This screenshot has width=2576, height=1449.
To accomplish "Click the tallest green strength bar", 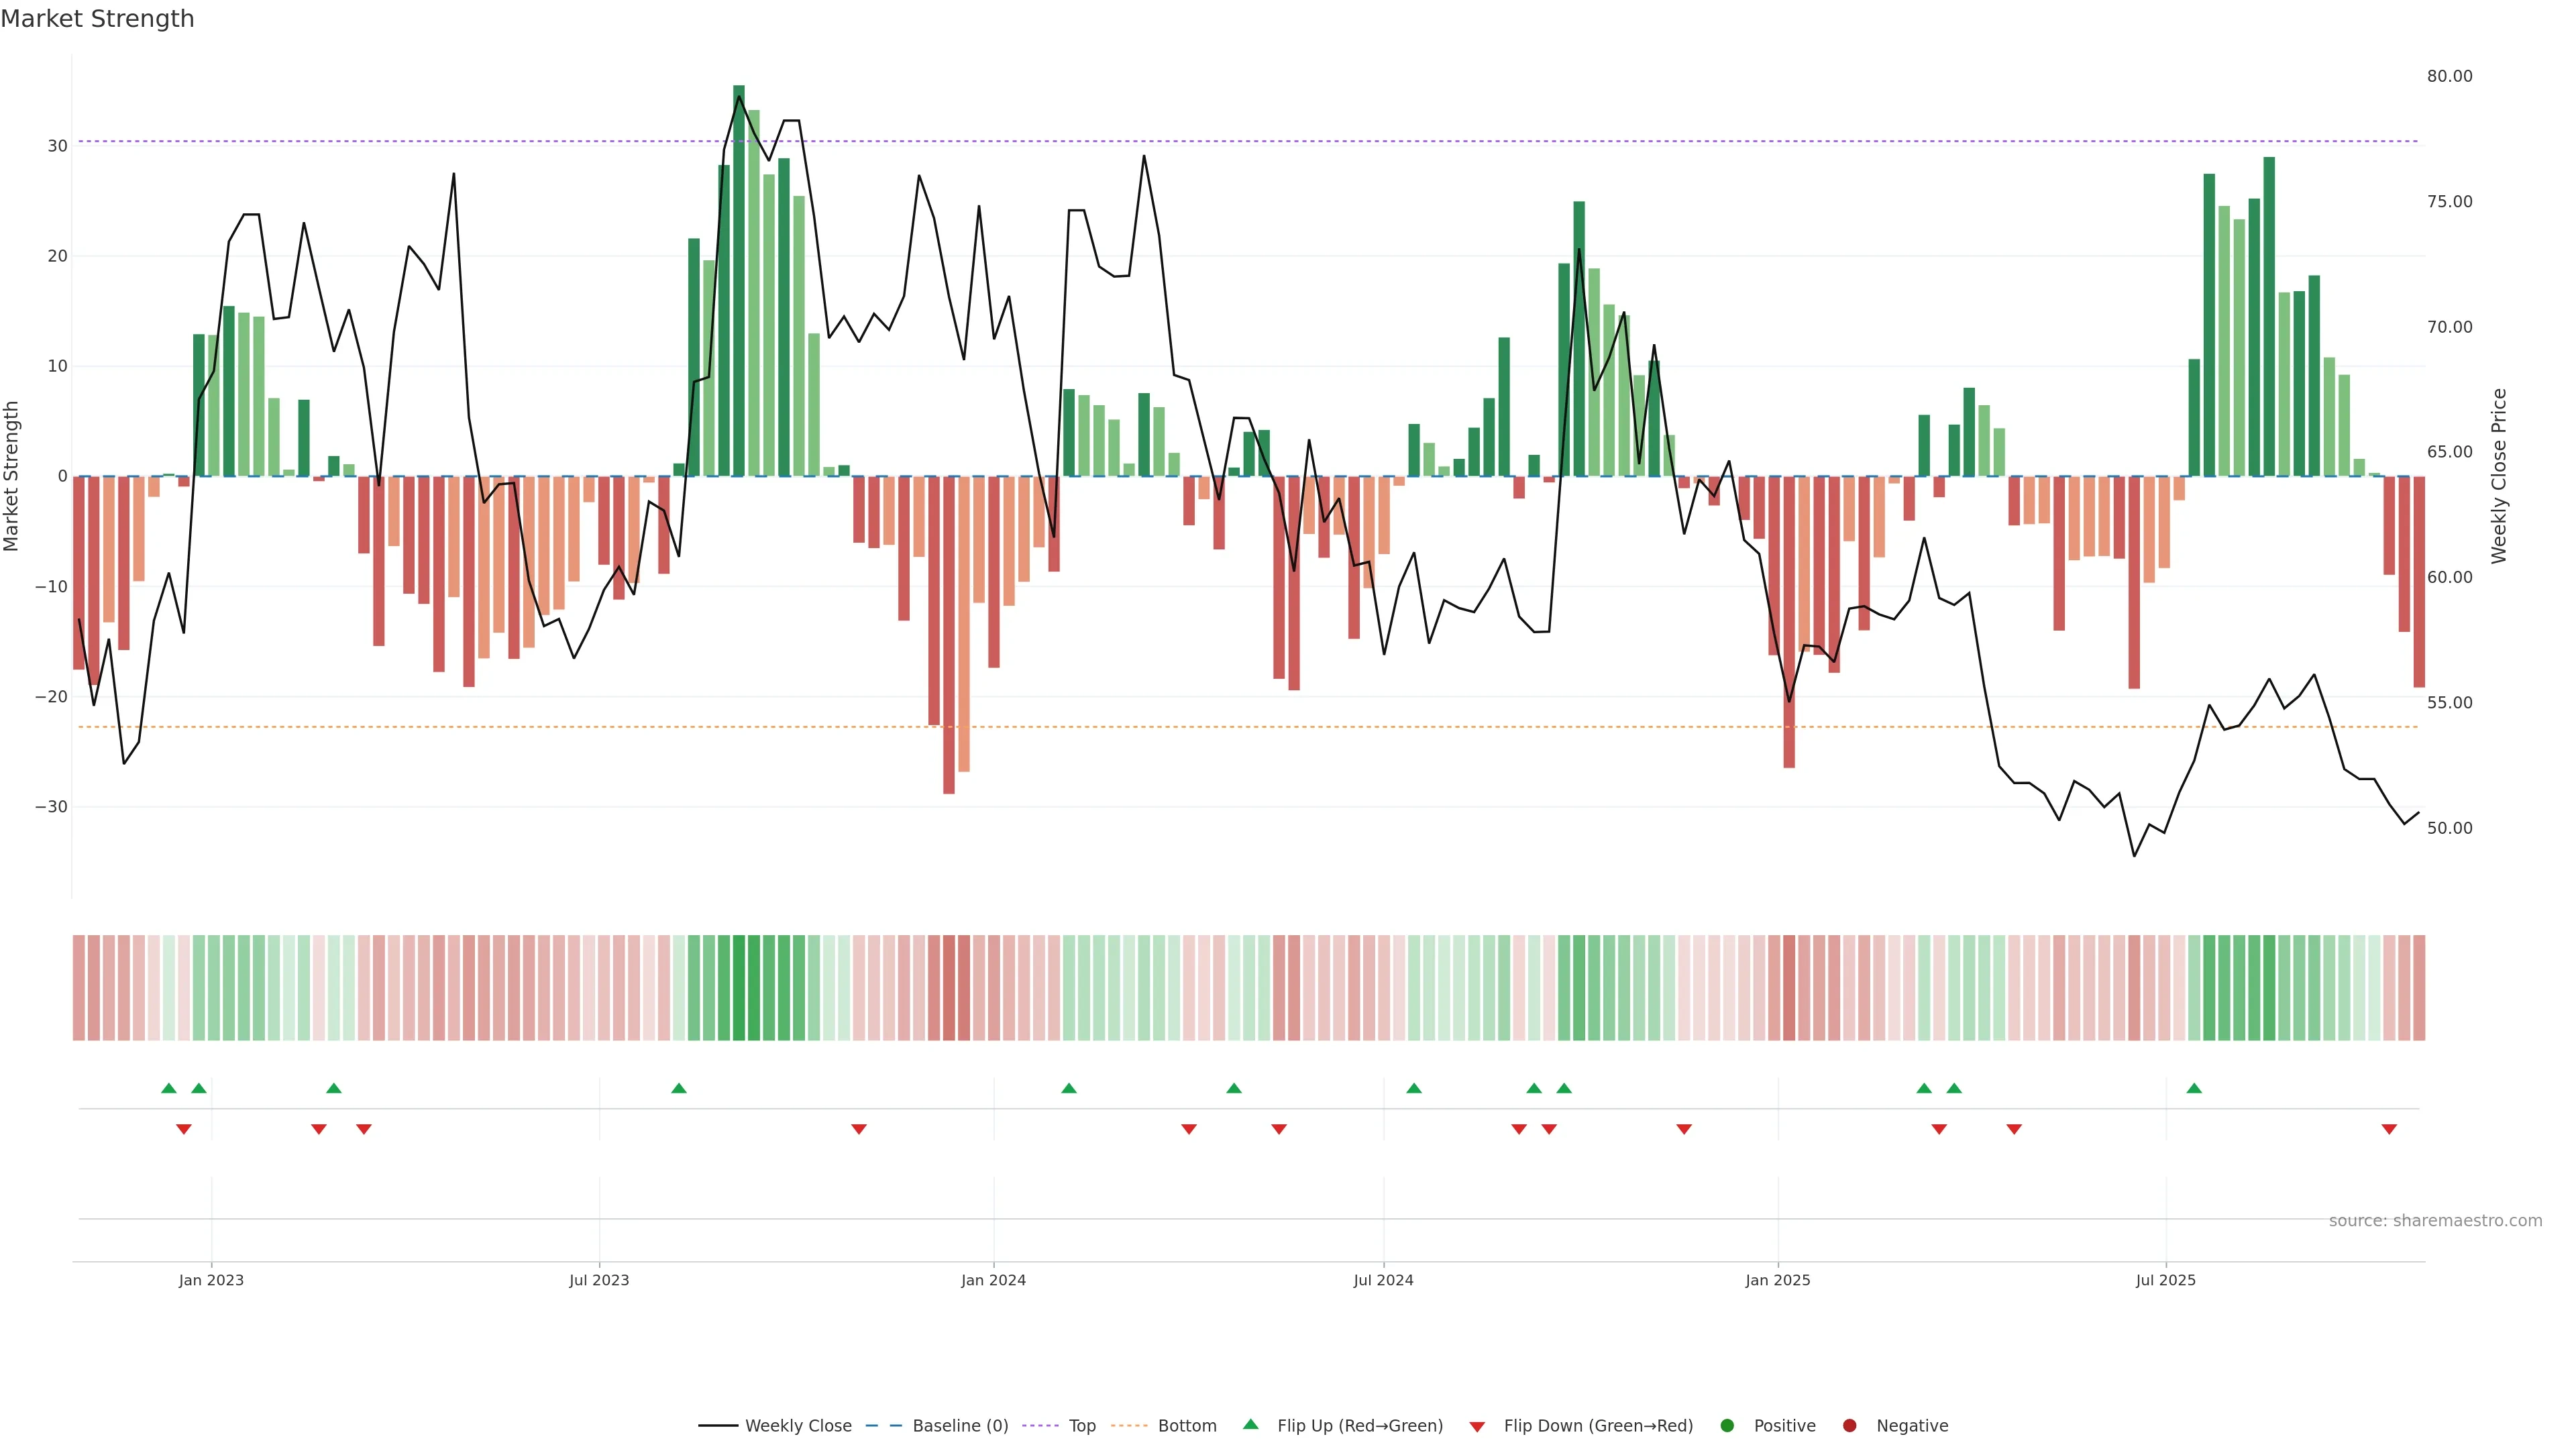I will pos(739,280).
